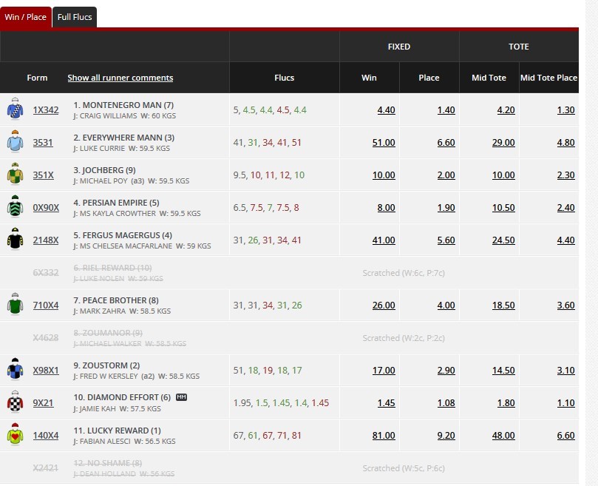Viewport: 598px width, 486px height.
Task: Select mid tote place 1.30 Montenegro Man
Action: point(565,110)
